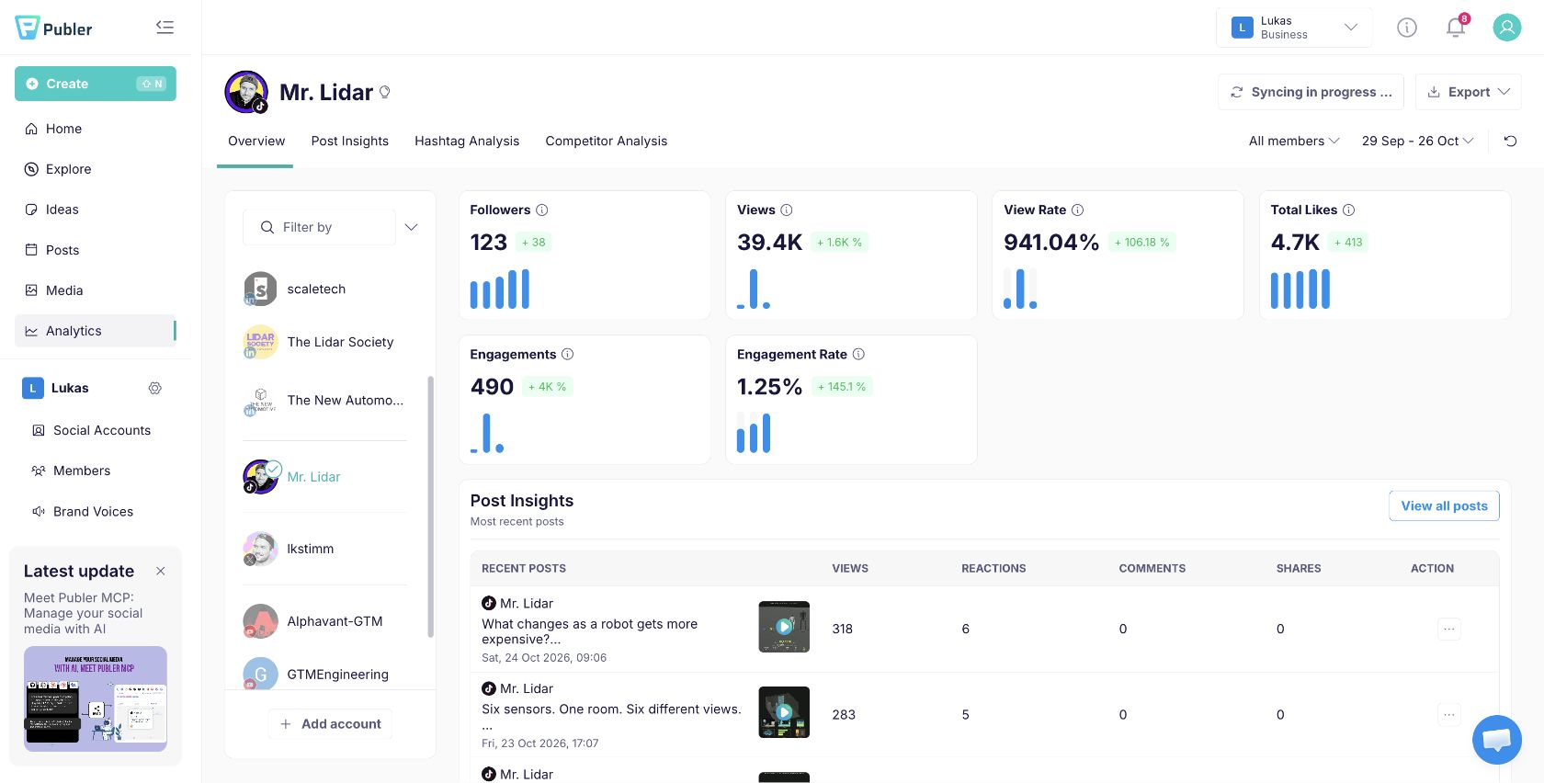
Task: Open Lukas workspace settings gear
Action: [x=155, y=388]
